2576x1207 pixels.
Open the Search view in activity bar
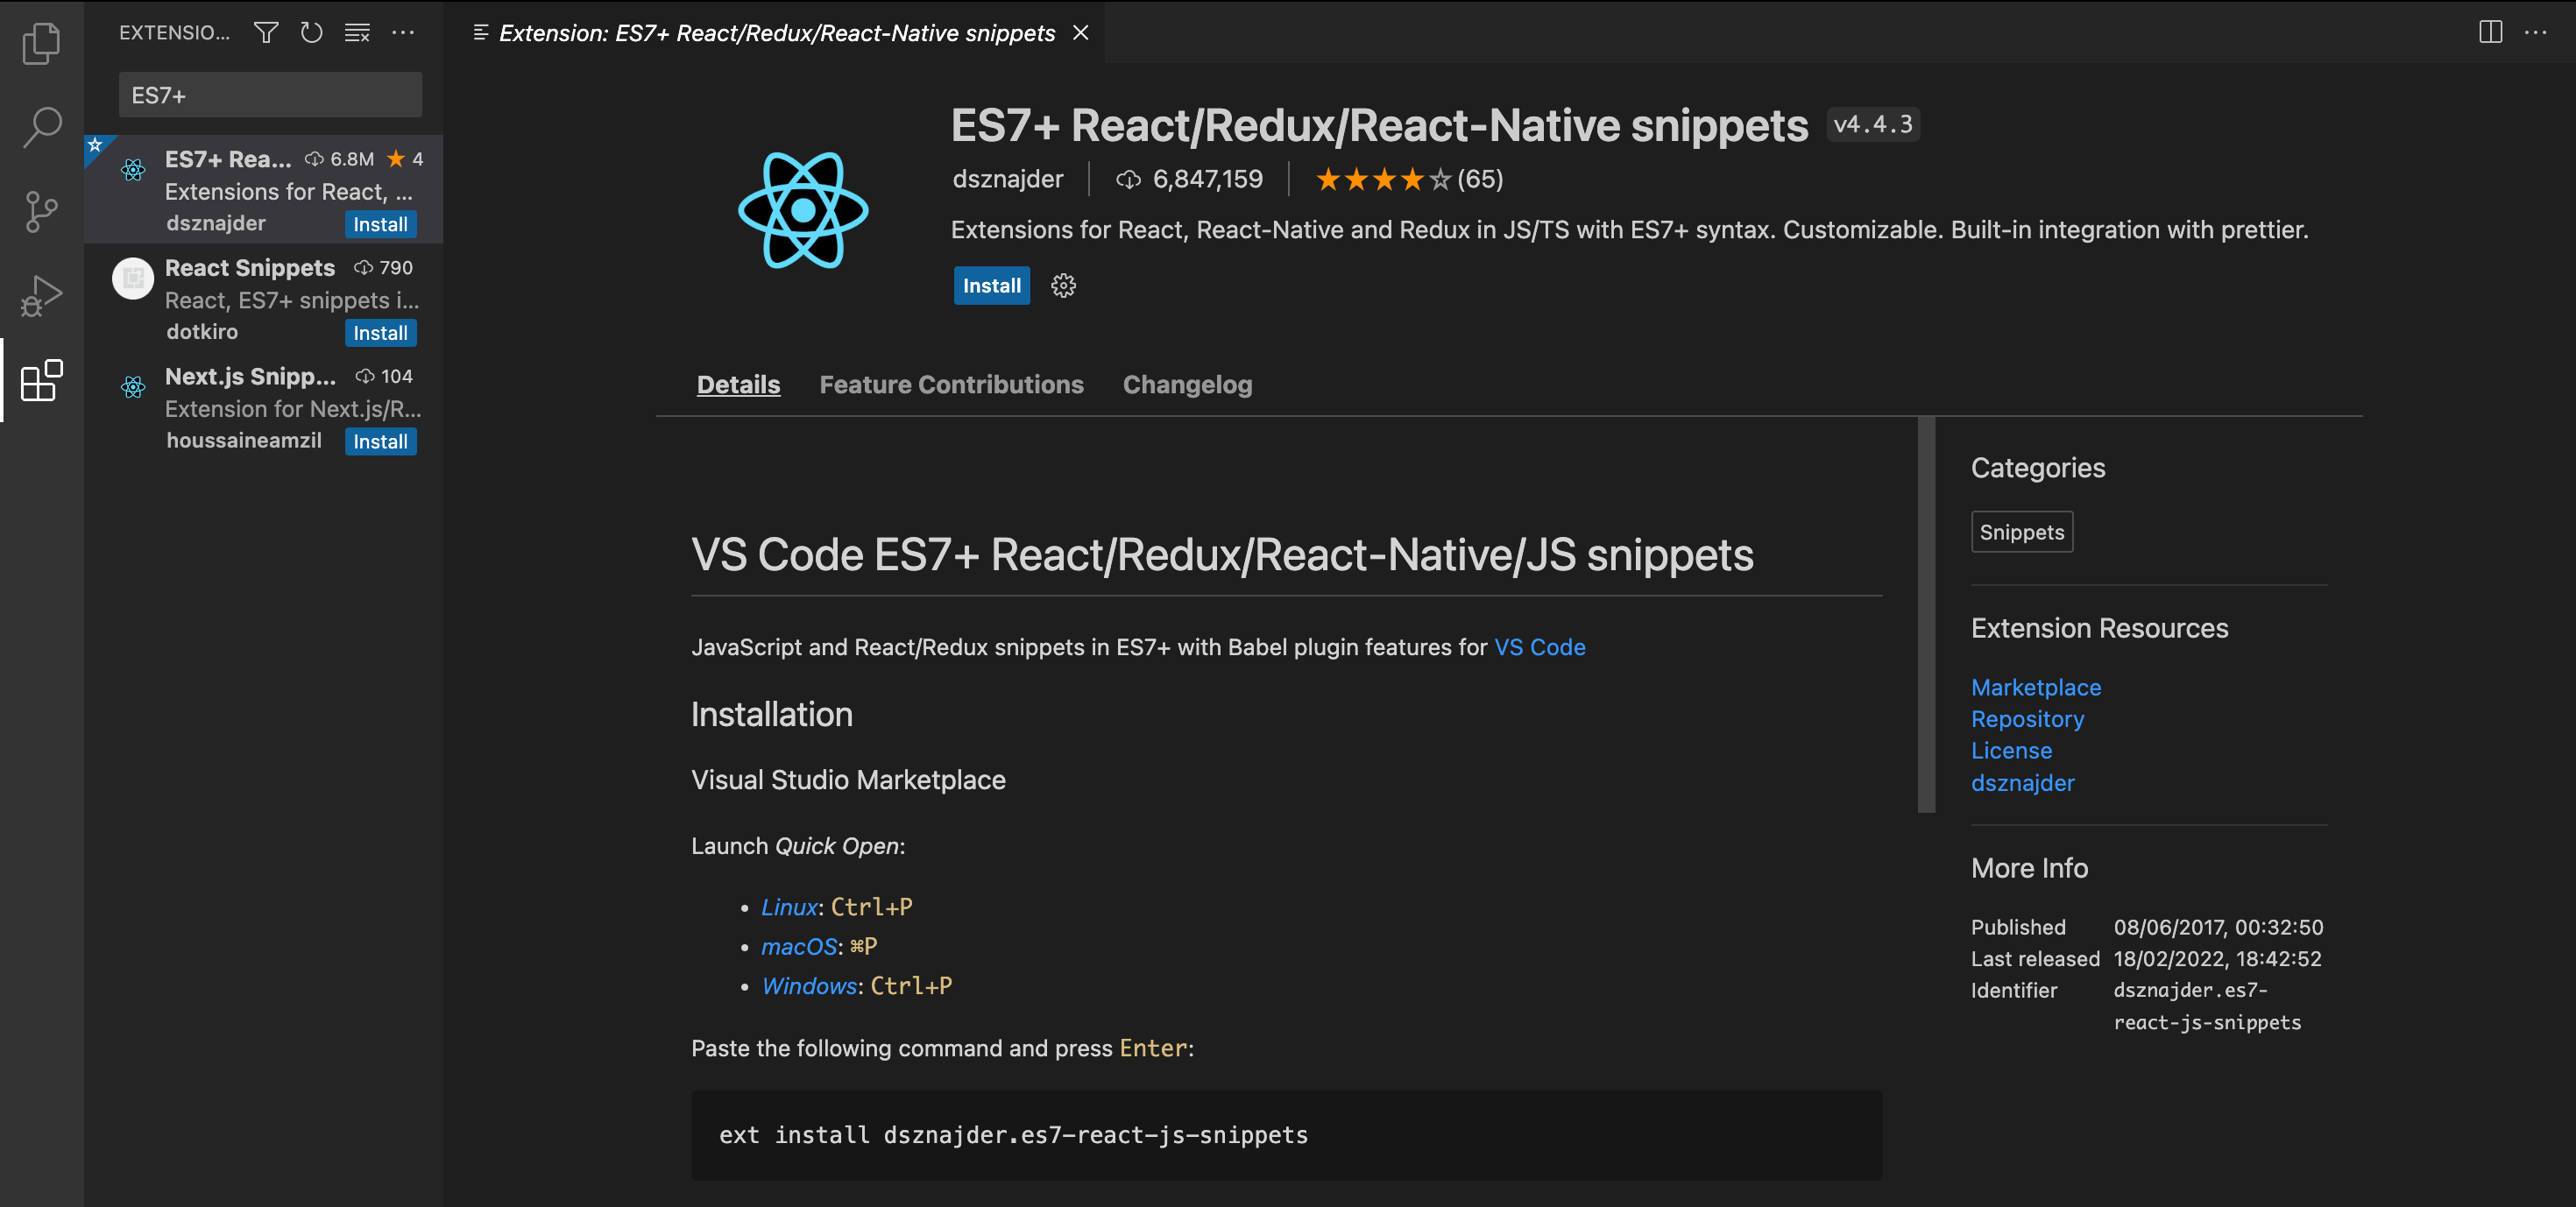[x=40, y=128]
